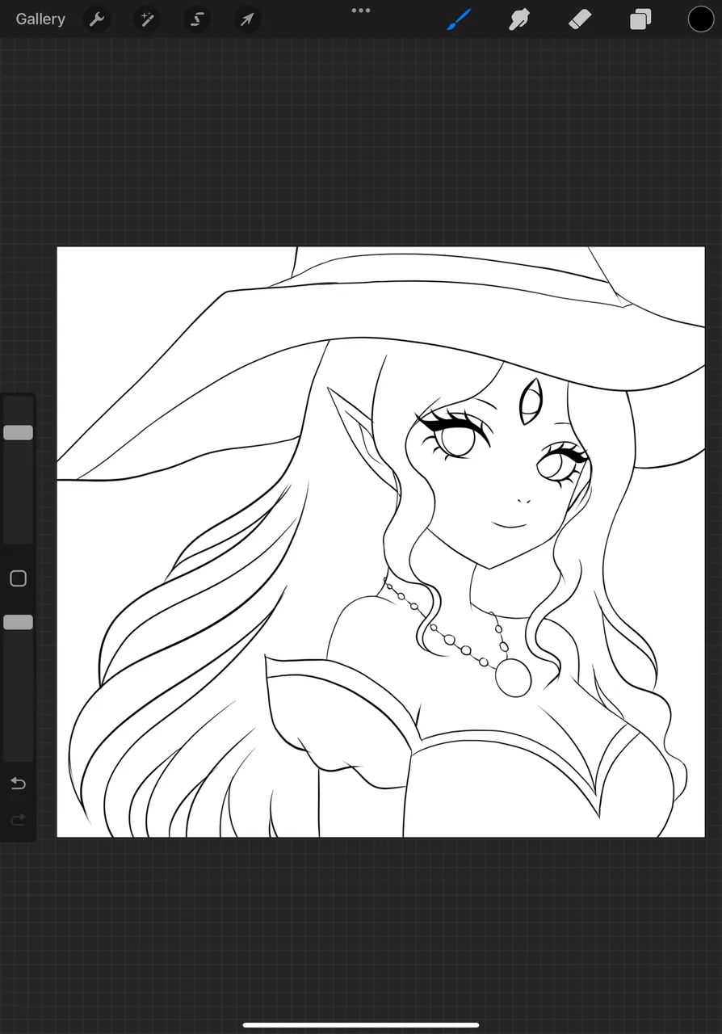Viewport: 722px width, 1034px height.
Task: Click the brush opacity slider handle
Action: point(18,622)
